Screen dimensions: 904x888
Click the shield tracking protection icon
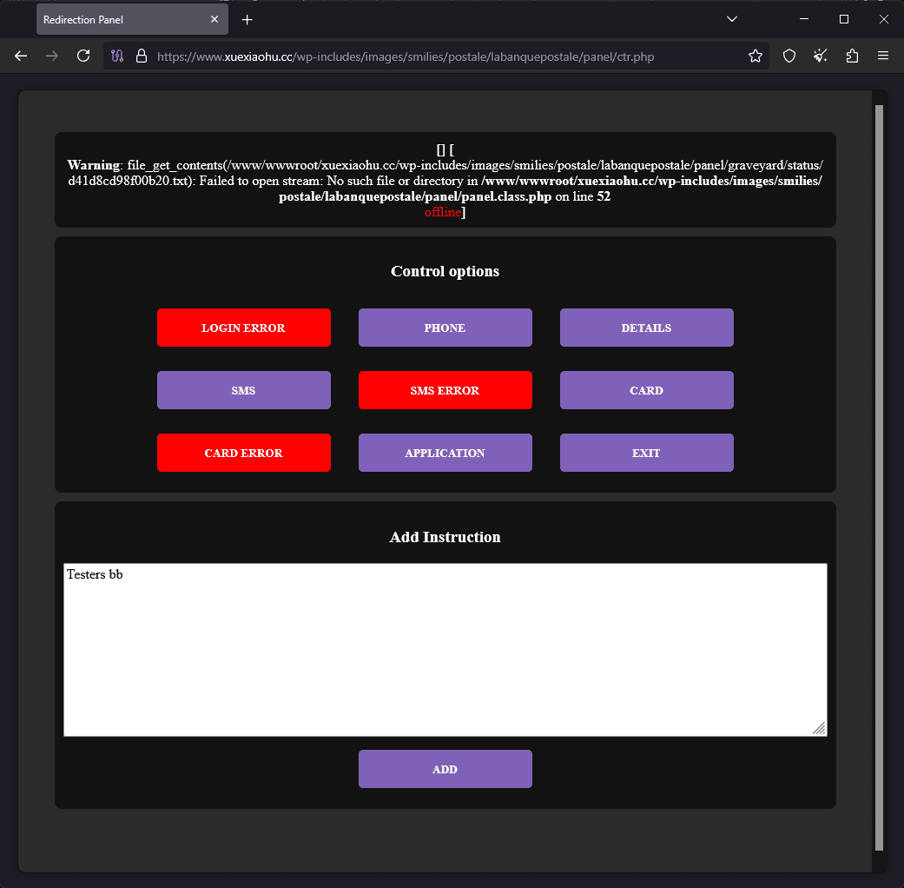tap(789, 56)
